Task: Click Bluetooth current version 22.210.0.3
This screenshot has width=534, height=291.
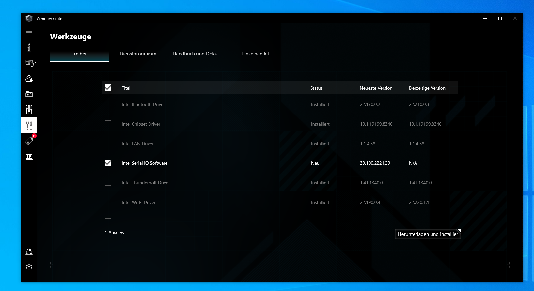Action: point(419,104)
